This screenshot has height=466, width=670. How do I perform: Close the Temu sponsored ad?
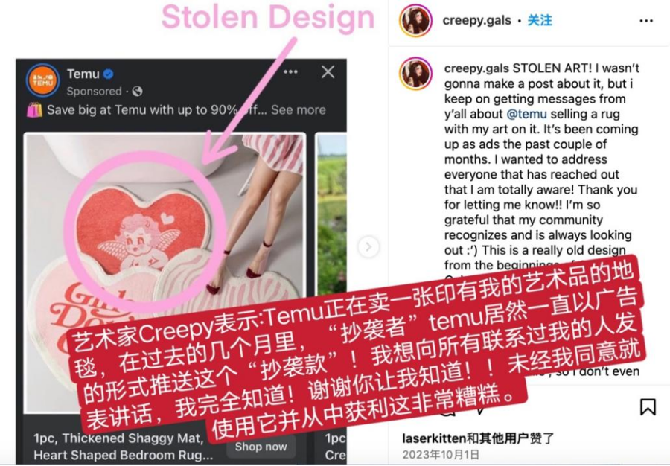[328, 71]
